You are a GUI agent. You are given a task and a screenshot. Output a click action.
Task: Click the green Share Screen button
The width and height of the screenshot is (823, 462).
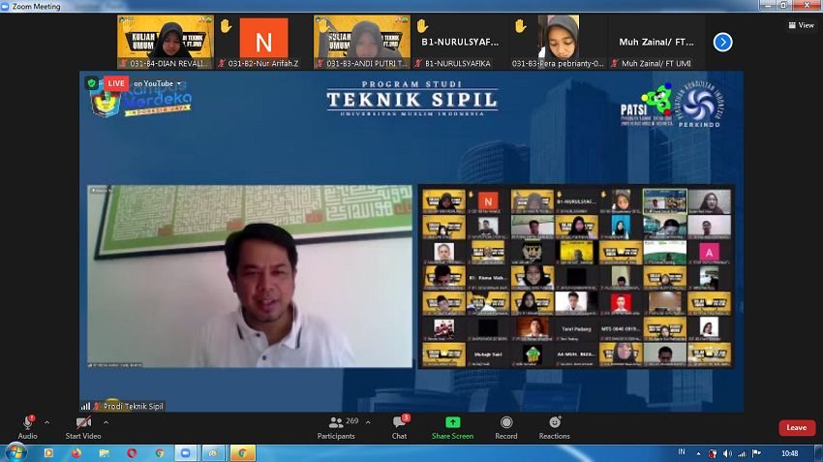point(452,427)
